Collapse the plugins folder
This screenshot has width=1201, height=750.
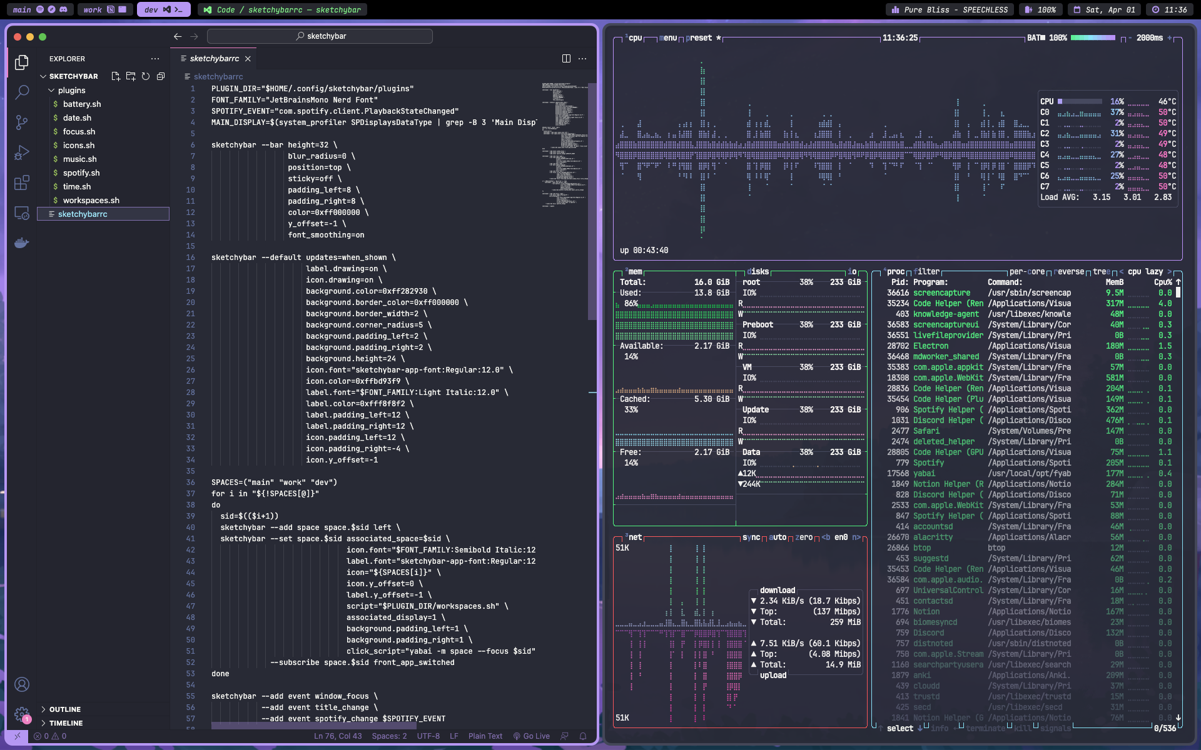click(103, 90)
